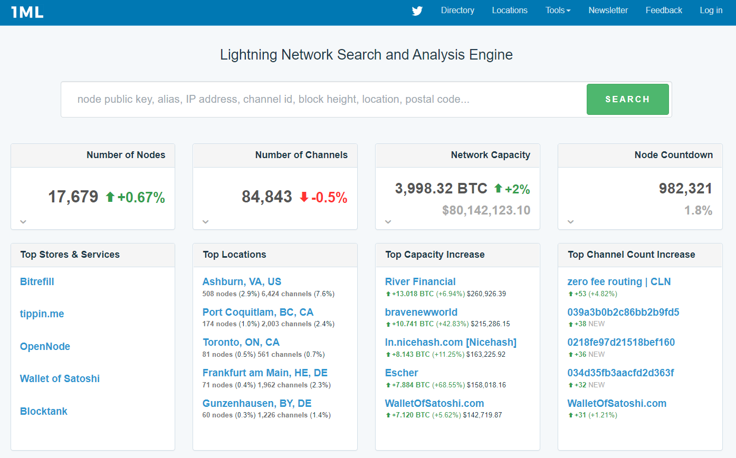The image size is (736, 458).
Task: Expand the Number of Channels card chevron
Action: 206,222
